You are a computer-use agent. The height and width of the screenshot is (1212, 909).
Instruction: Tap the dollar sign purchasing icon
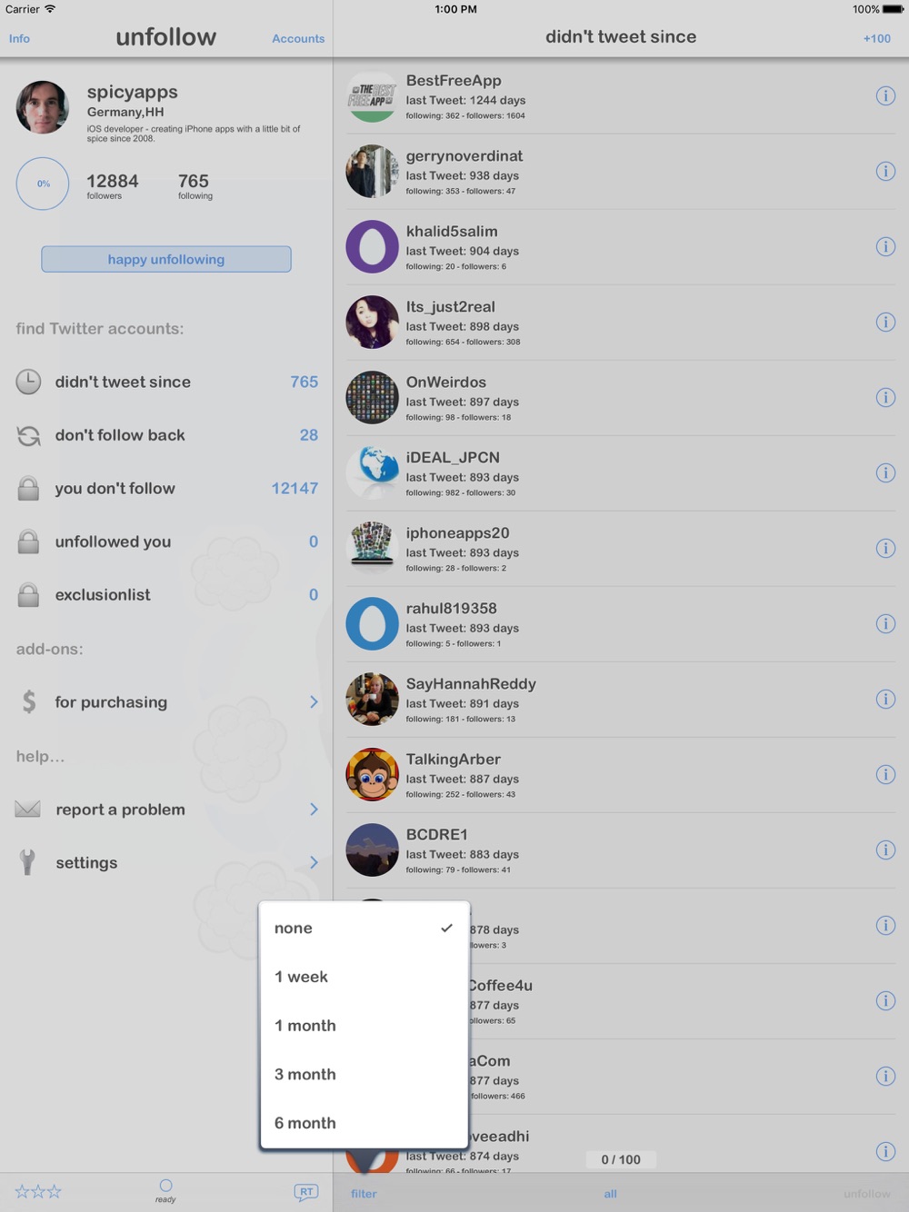29,702
